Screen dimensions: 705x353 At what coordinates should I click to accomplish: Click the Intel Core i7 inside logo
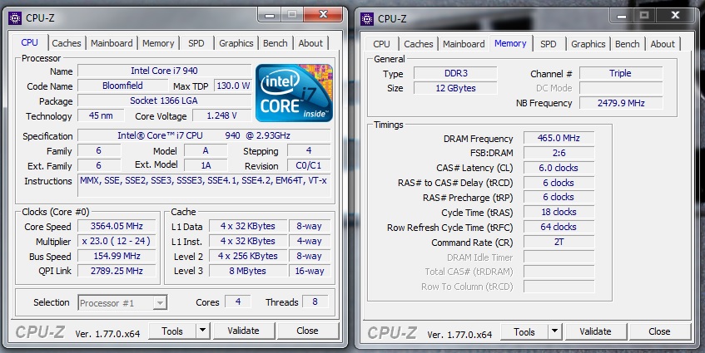coord(294,93)
